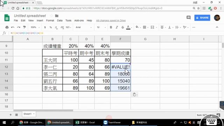This screenshot has height=126, width=224.
Task: Redo the last action
Action: 19,27
